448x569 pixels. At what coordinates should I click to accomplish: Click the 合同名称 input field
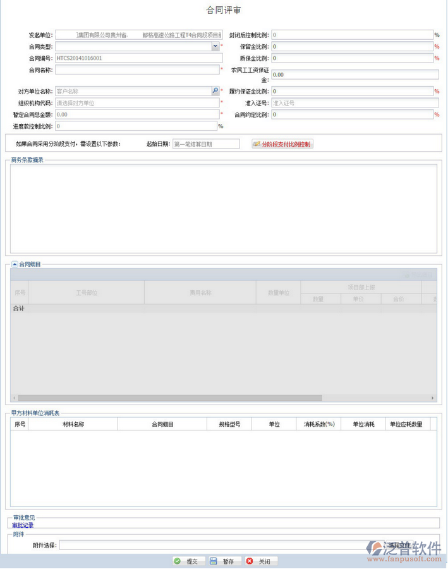coord(137,70)
